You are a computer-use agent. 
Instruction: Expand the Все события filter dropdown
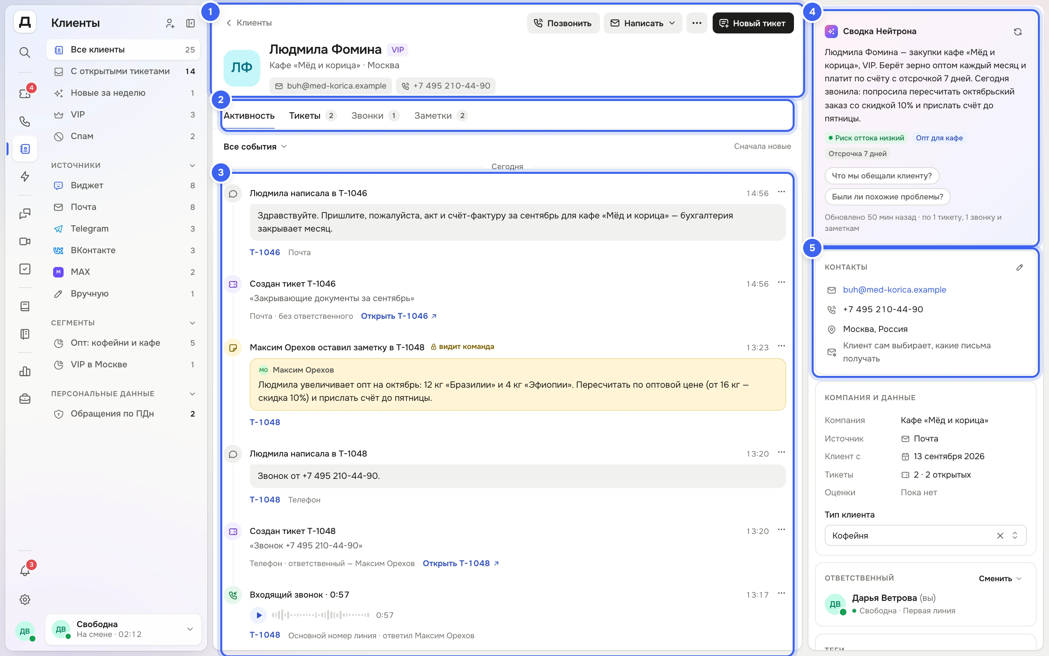[255, 147]
